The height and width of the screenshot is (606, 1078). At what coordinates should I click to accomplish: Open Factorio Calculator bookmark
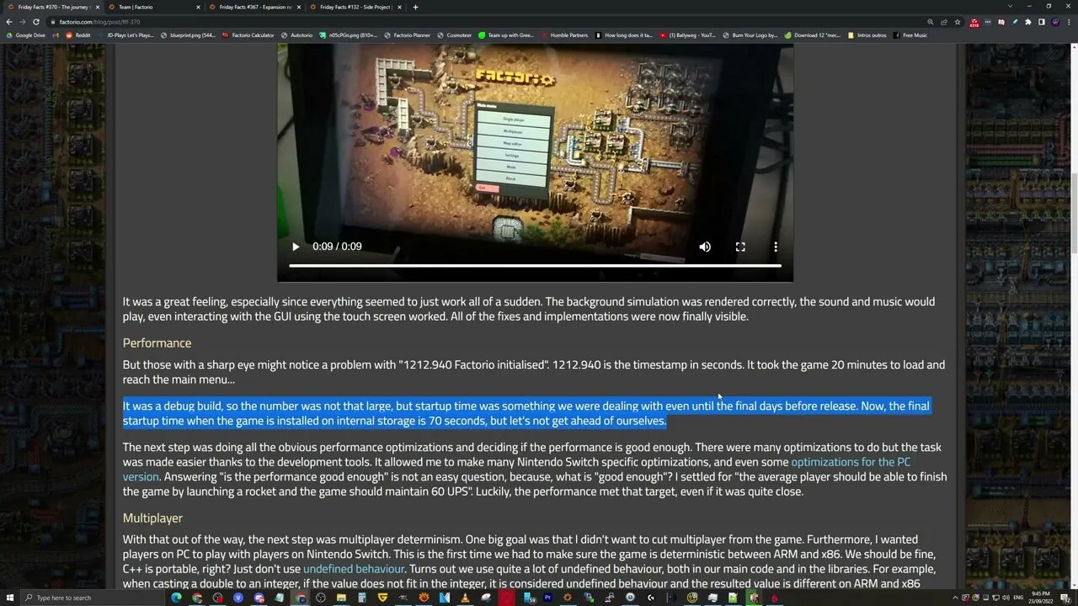tap(248, 35)
